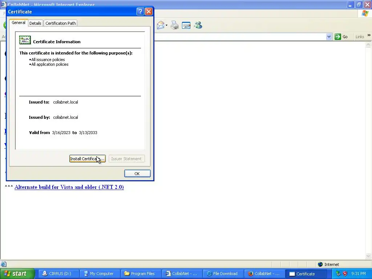Expand the address bar dropdown arrow

pyautogui.click(x=329, y=37)
